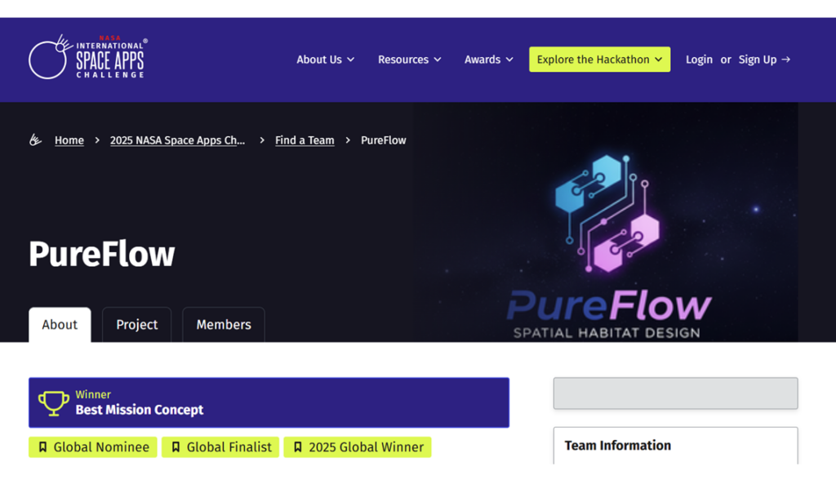Click the Login link
The width and height of the screenshot is (836, 484).
click(699, 60)
